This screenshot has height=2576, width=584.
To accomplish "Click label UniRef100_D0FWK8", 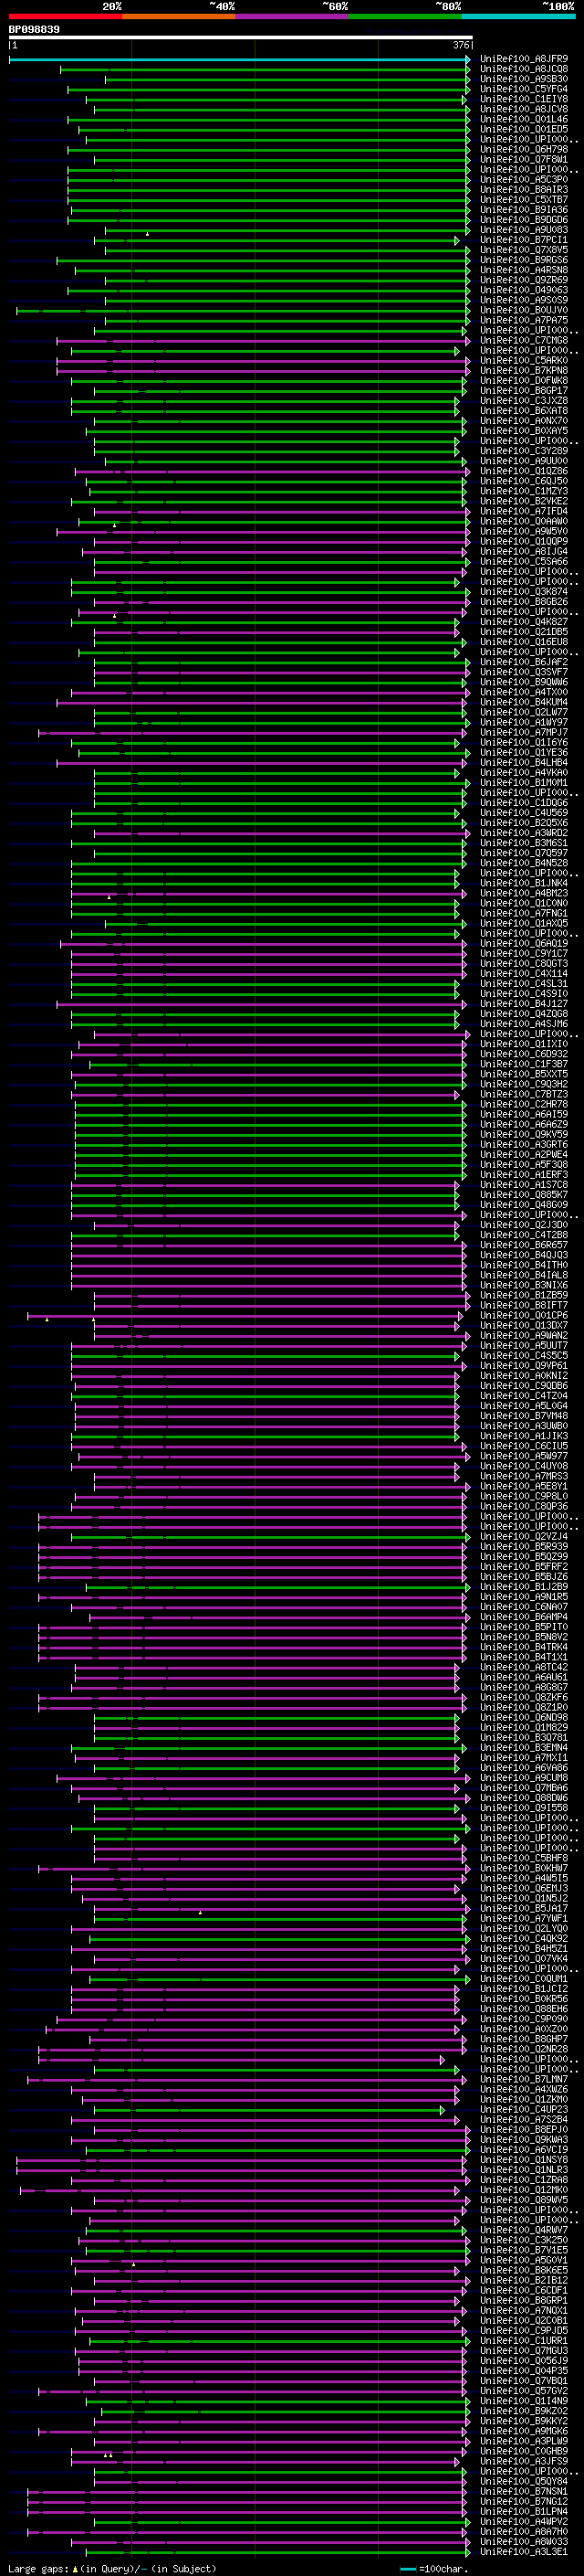I will (524, 380).
